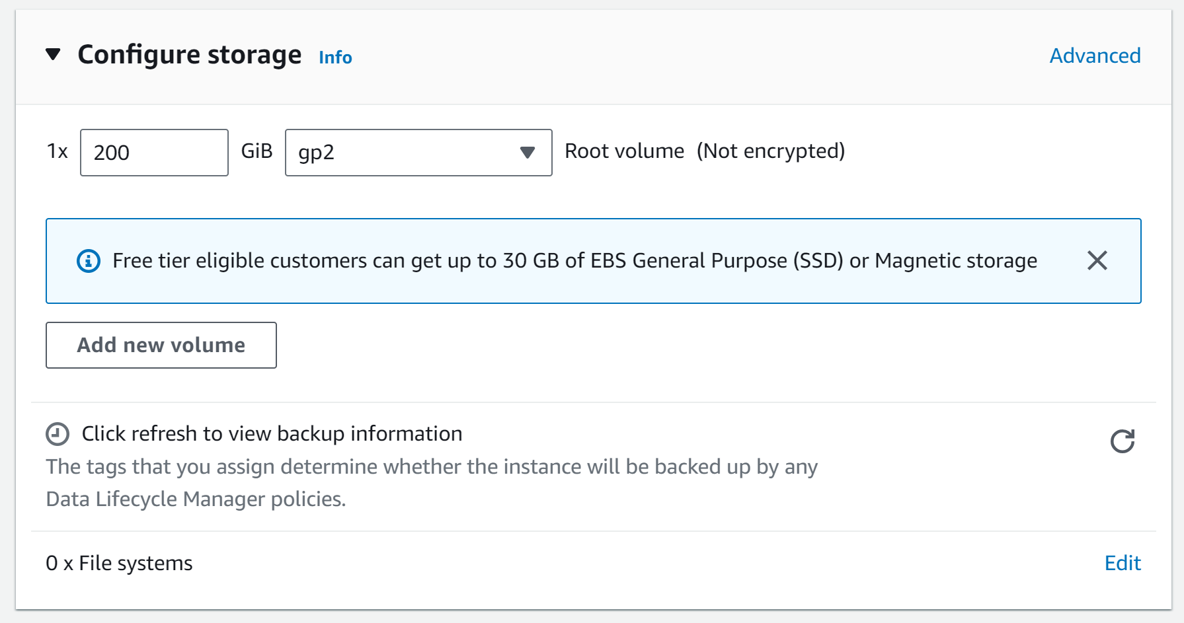1184x623 pixels.
Task: Click the Info link next to Configure storage
Action: pyautogui.click(x=335, y=57)
